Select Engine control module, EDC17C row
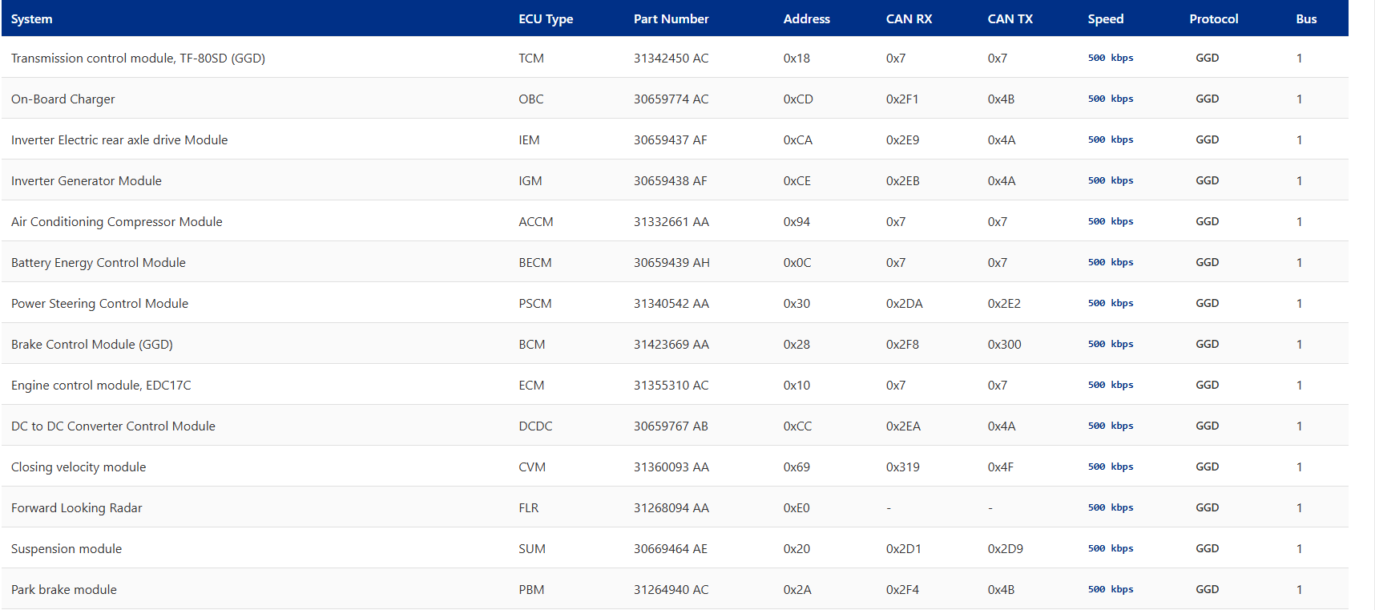Viewport: 1375px width, 610px height. coord(101,386)
